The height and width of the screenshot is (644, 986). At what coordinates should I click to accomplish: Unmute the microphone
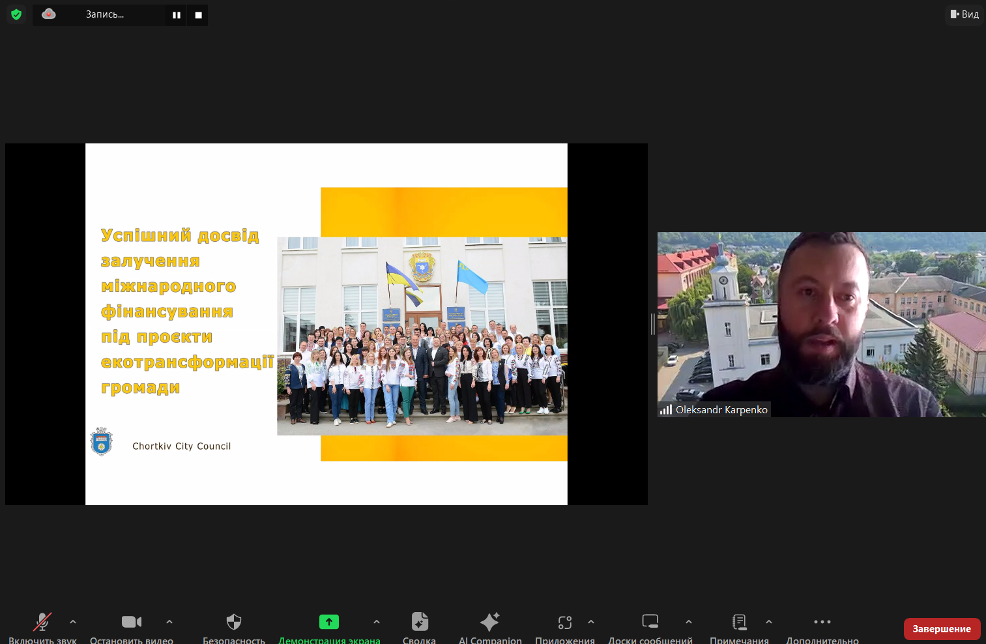point(42,622)
